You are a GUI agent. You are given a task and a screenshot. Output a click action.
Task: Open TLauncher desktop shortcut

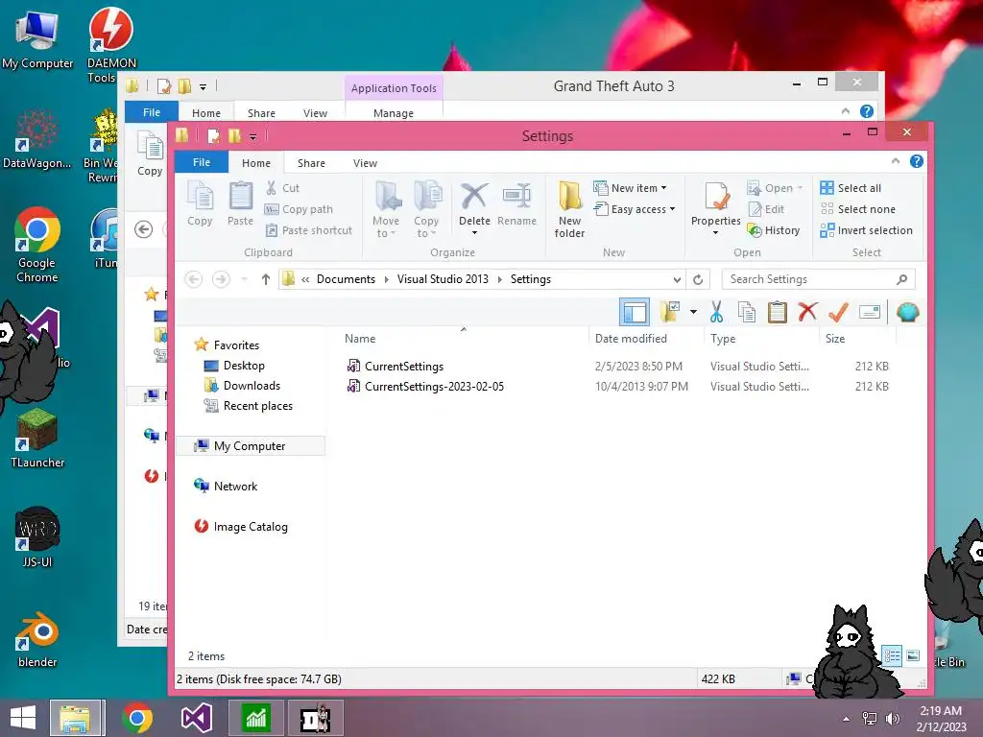pyautogui.click(x=37, y=440)
